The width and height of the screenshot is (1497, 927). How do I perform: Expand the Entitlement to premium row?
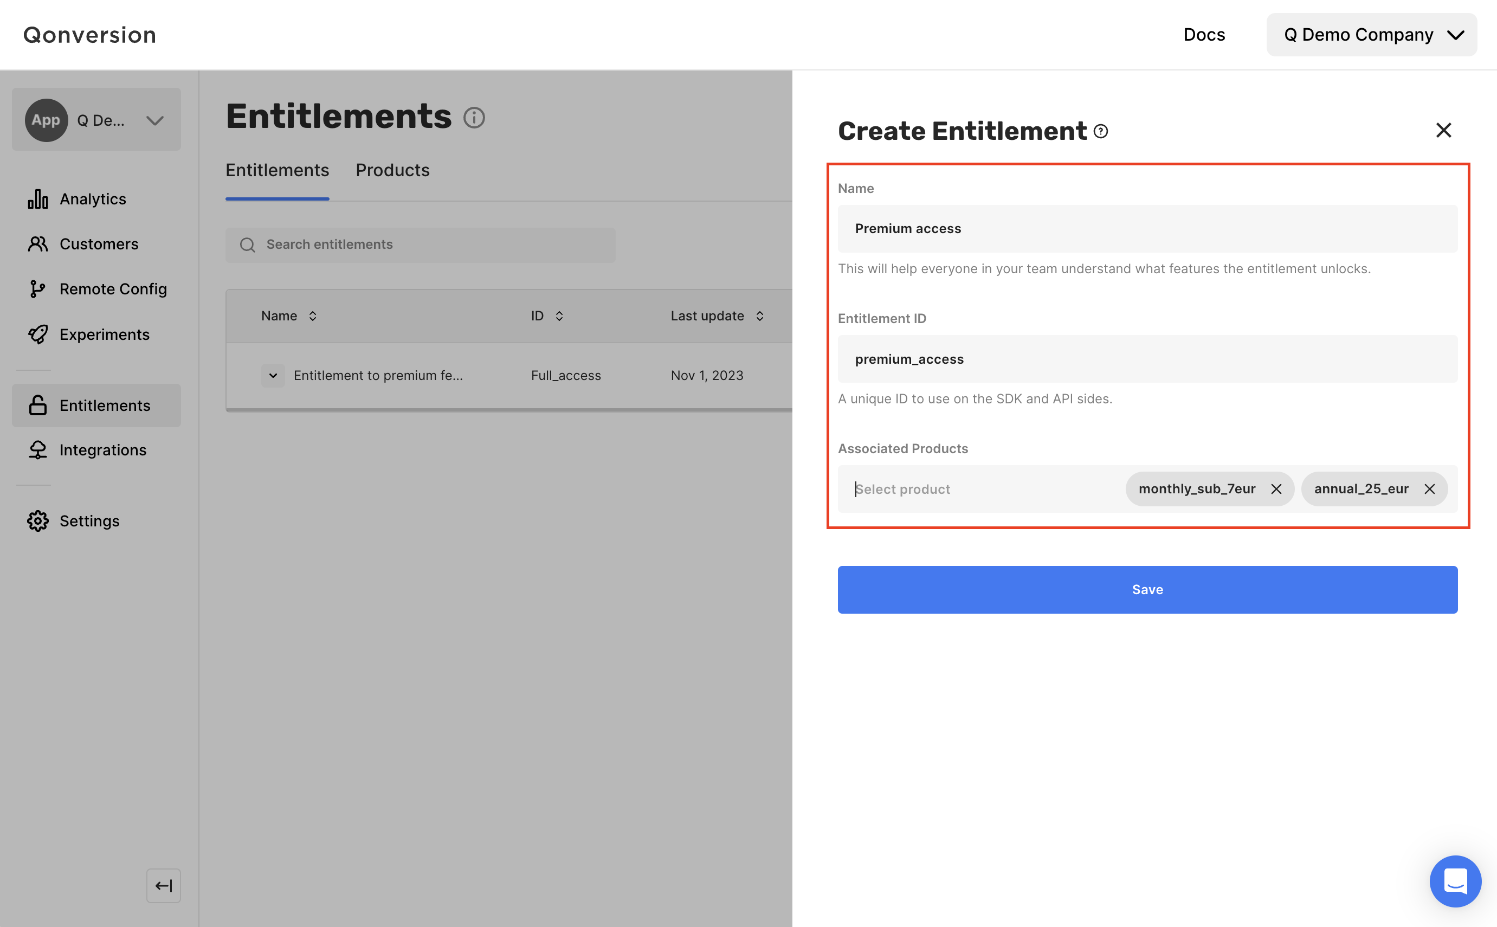tap(273, 375)
